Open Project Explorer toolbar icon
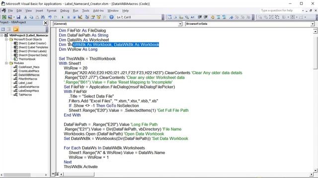Viewport: 318px width, 178px height. 87,17
